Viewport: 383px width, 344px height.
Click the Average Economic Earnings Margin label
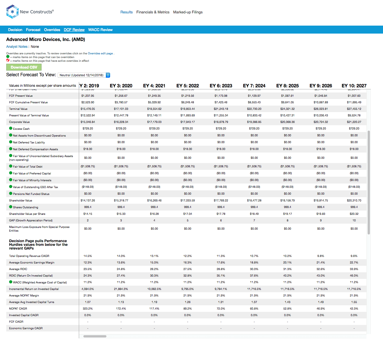[x=32, y=263]
